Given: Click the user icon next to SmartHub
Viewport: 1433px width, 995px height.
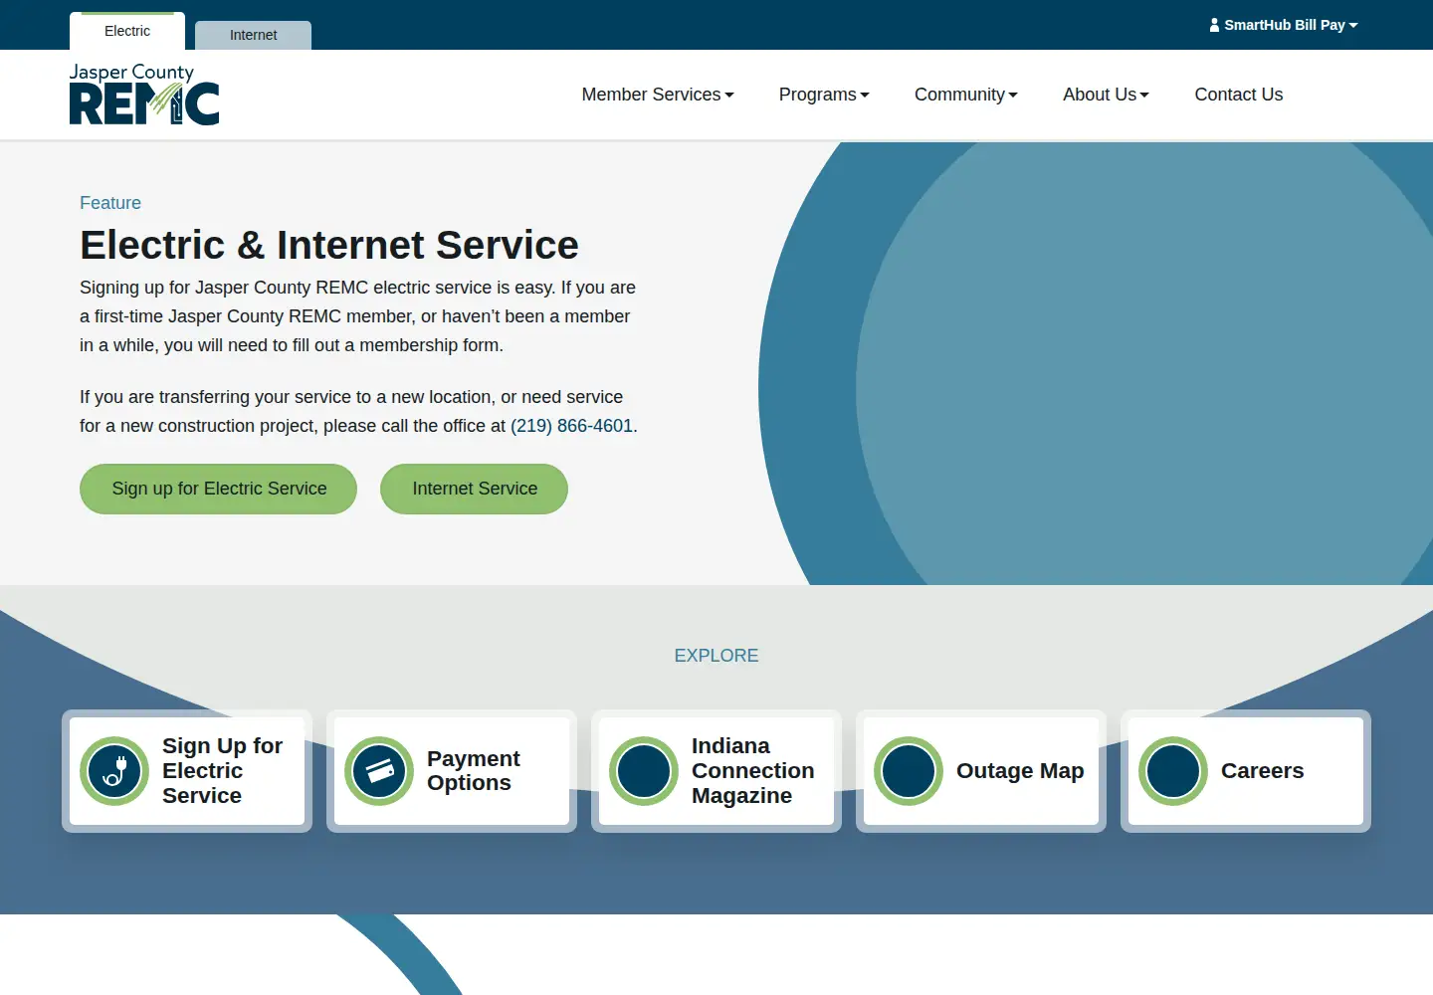Looking at the screenshot, I should pyautogui.click(x=1214, y=25).
